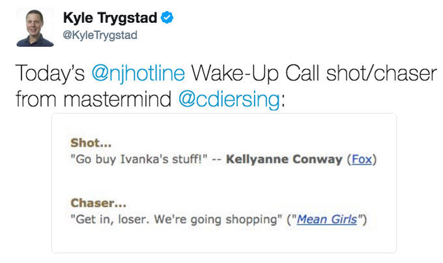Select the Shot... heading
This screenshot has height=263, width=443.
[91, 143]
